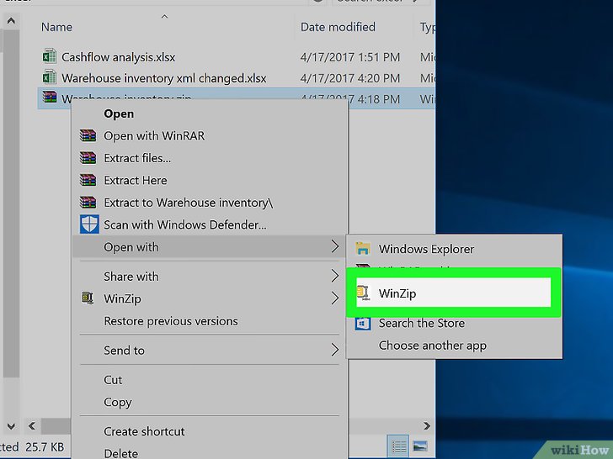This screenshot has height=459, width=613.
Task: Click Excel icon of Warehouse inventory xml changed.xlsx
Action: 49,77
